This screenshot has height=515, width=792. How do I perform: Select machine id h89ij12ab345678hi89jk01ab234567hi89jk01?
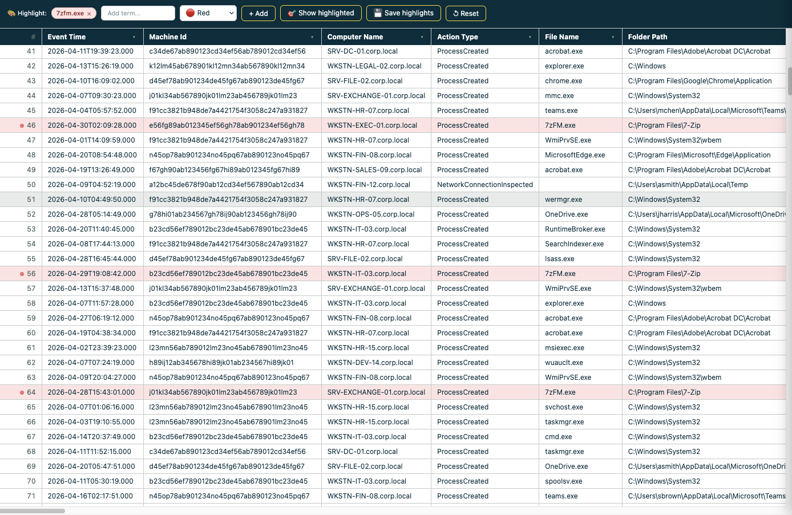[222, 363]
